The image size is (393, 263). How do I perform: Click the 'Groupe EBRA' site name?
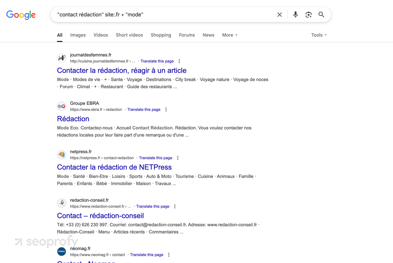84,103
